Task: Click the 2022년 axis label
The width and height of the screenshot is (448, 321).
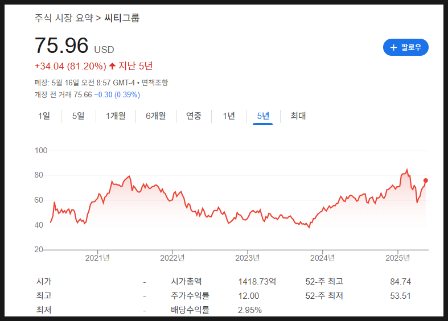Action: point(172,258)
